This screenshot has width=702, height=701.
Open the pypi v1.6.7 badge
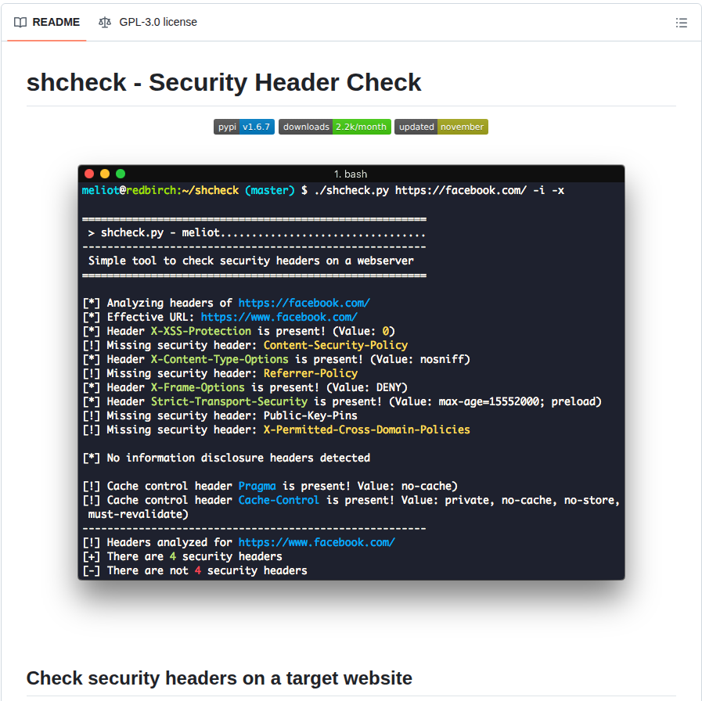pyautogui.click(x=243, y=127)
